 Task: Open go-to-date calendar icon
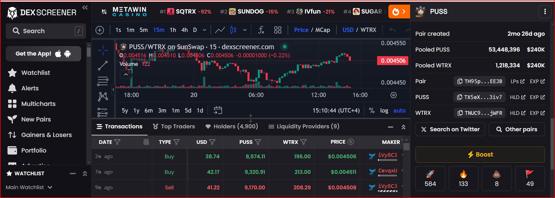click(218, 110)
